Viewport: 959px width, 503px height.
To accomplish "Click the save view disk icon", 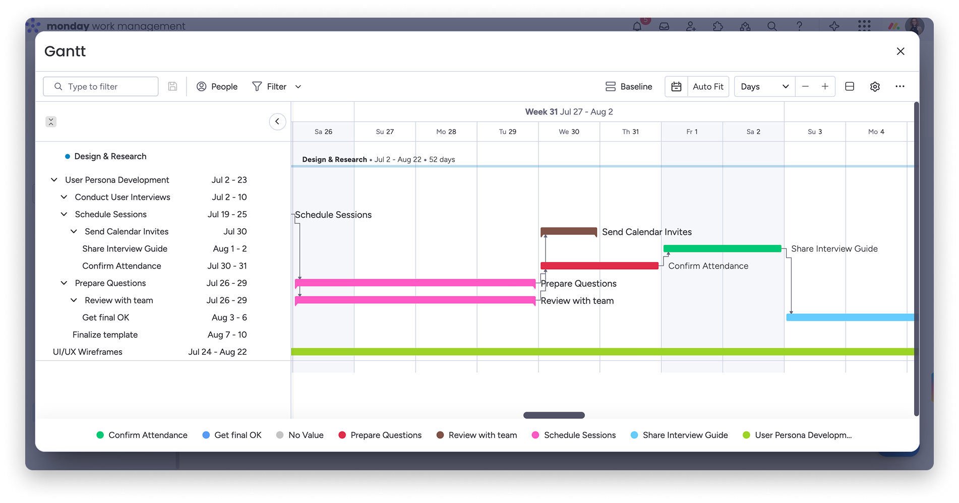I will (172, 87).
